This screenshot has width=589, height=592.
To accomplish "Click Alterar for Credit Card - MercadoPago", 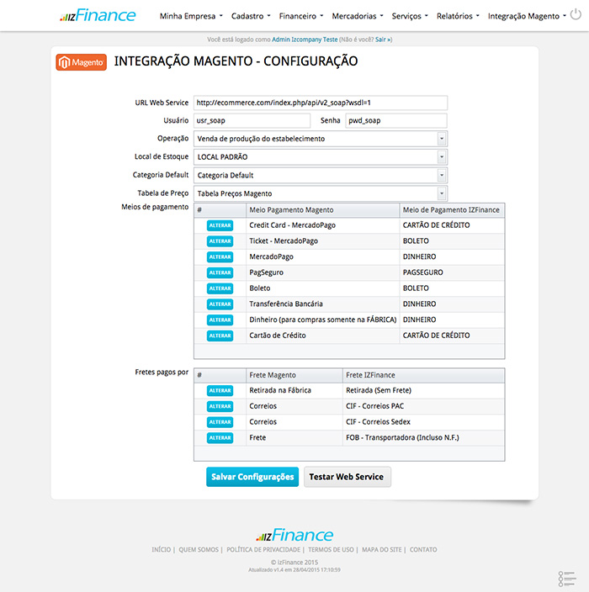I will [220, 225].
